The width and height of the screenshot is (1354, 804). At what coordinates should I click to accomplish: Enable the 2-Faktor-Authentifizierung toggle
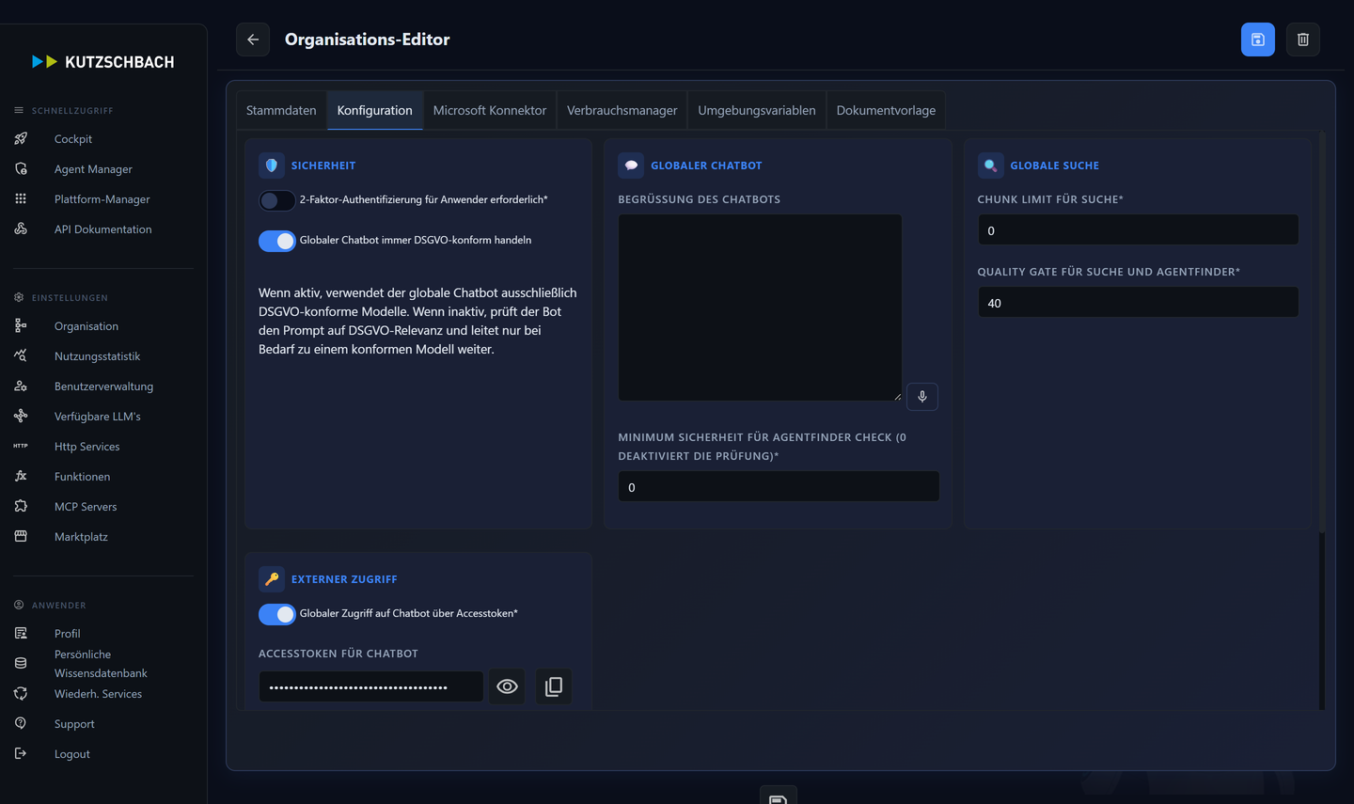277,200
